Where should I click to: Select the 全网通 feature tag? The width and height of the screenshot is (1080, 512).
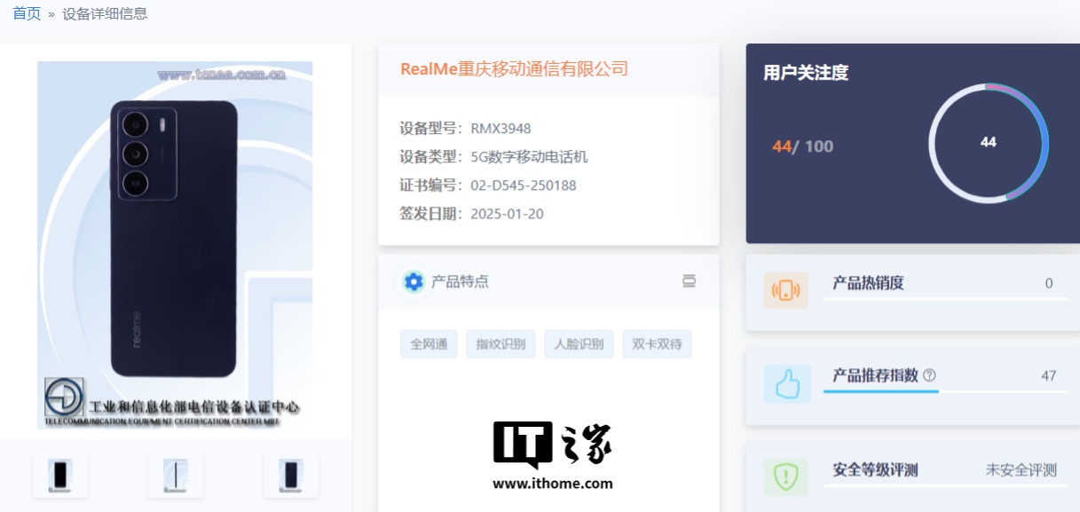[430, 344]
